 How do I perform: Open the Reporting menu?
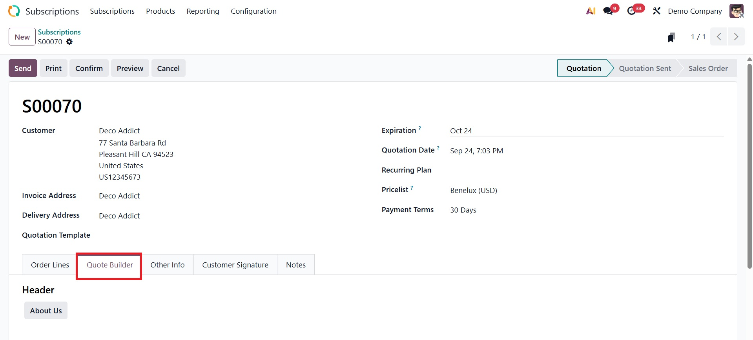[203, 11]
